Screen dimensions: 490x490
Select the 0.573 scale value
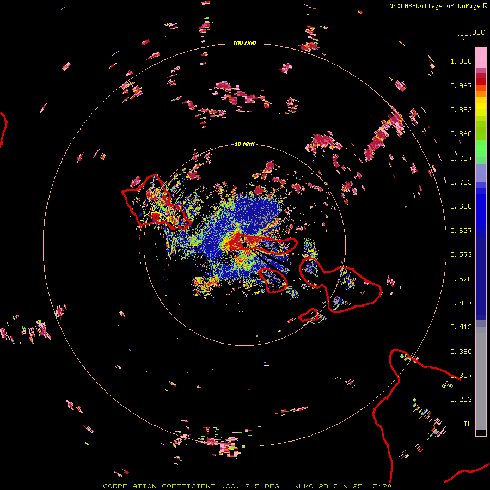pyautogui.click(x=461, y=255)
